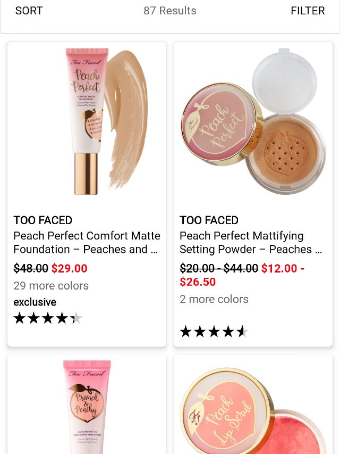The image size is (340, 454).
Task: Tap the $29.00 sale price
Action: 70,268
